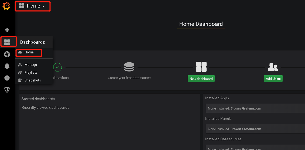Click Browse Grafana.com under Installed Panels
Image resolution: width=305 pixels, height=150 pixels.
click(x=246, y=129)
